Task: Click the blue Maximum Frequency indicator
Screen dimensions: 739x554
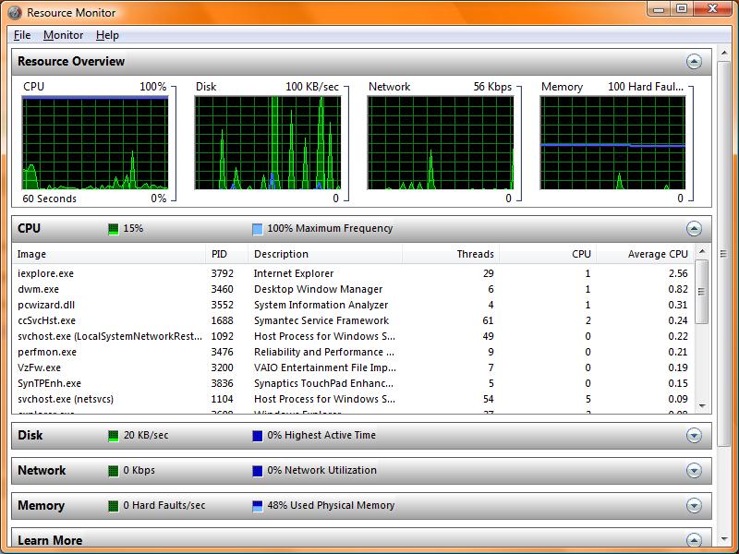Action: (258, 229)
